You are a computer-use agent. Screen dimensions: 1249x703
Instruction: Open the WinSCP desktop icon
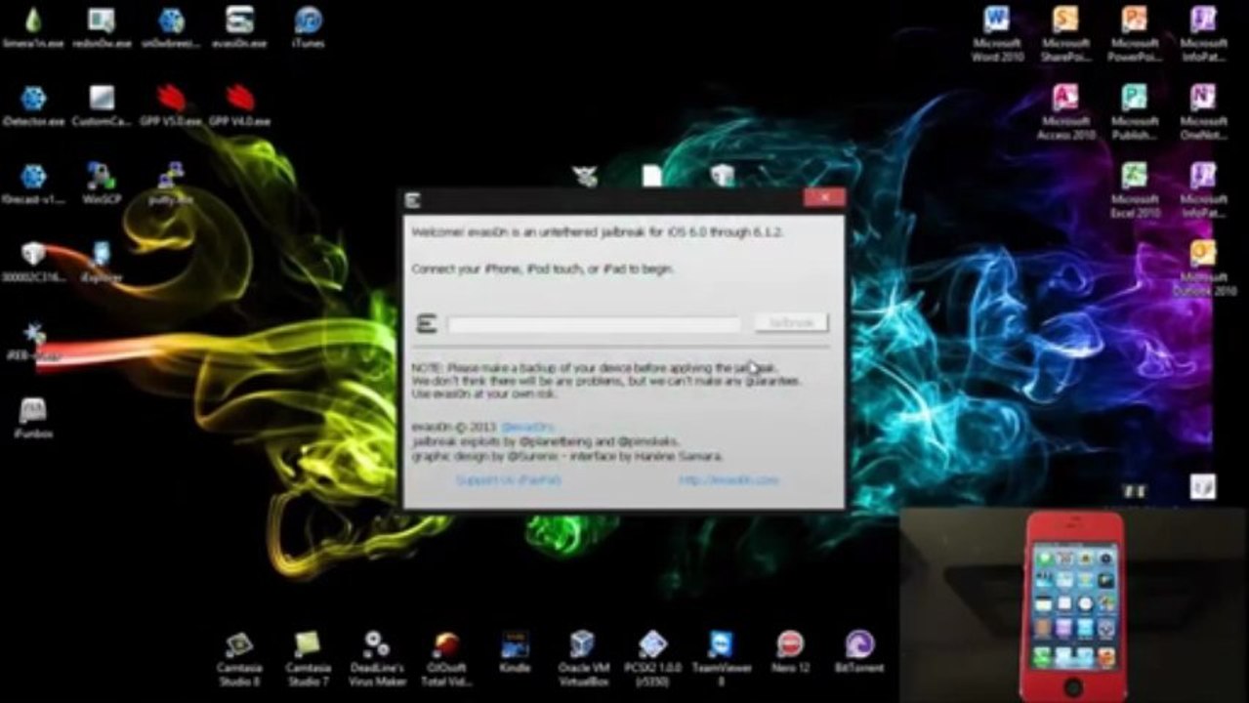coord(102,184)
